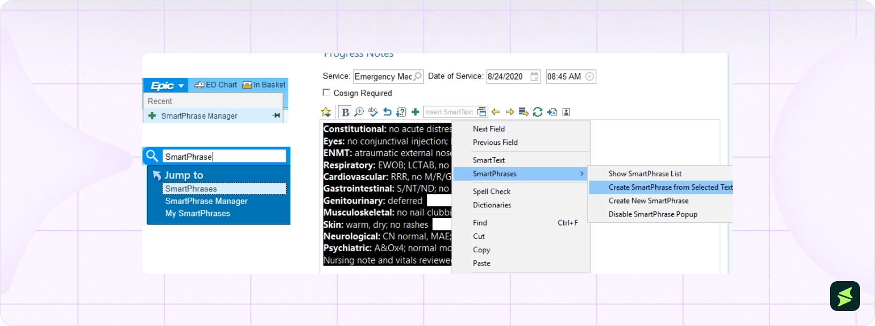Image resolution: width=875 pixels, height=326 pixels.
Task: Open the ED Chart activity
Action: [x=216, y=85]
